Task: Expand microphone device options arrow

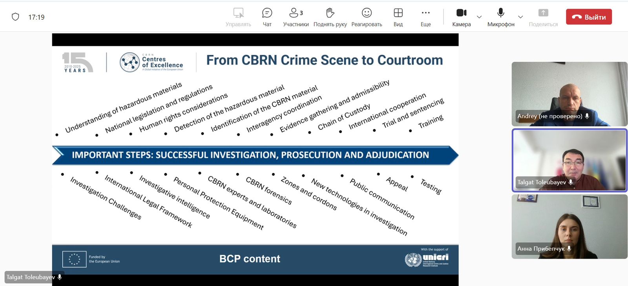Action: (520, 17)
